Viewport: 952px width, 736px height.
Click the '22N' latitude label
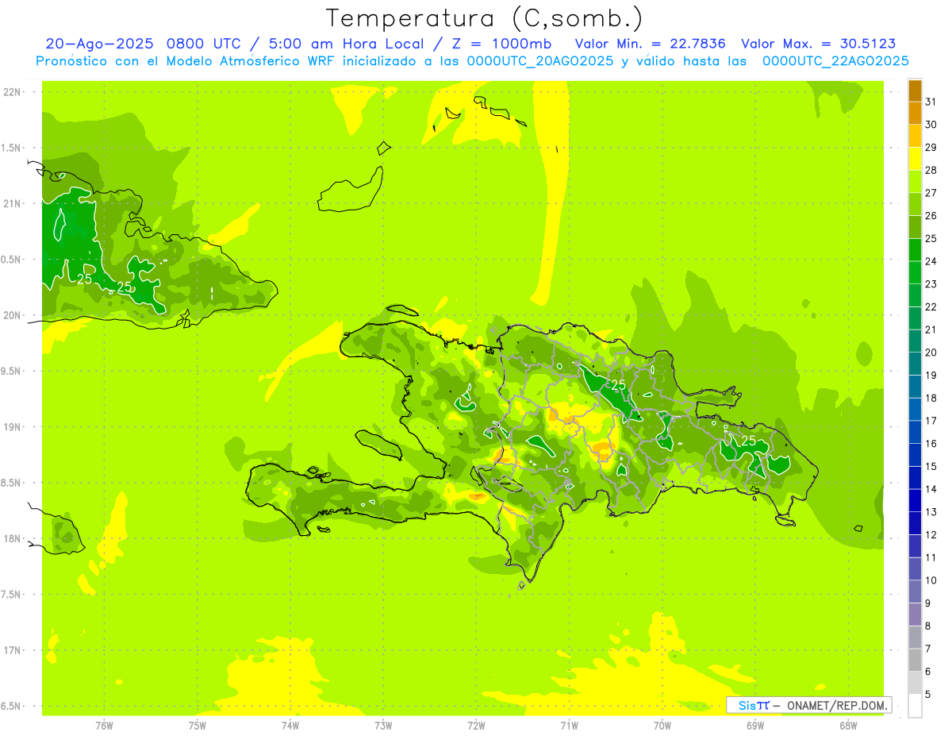click(x=12, y=92)
